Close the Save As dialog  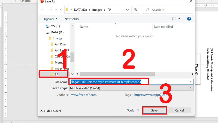click(x=191, y=1)
